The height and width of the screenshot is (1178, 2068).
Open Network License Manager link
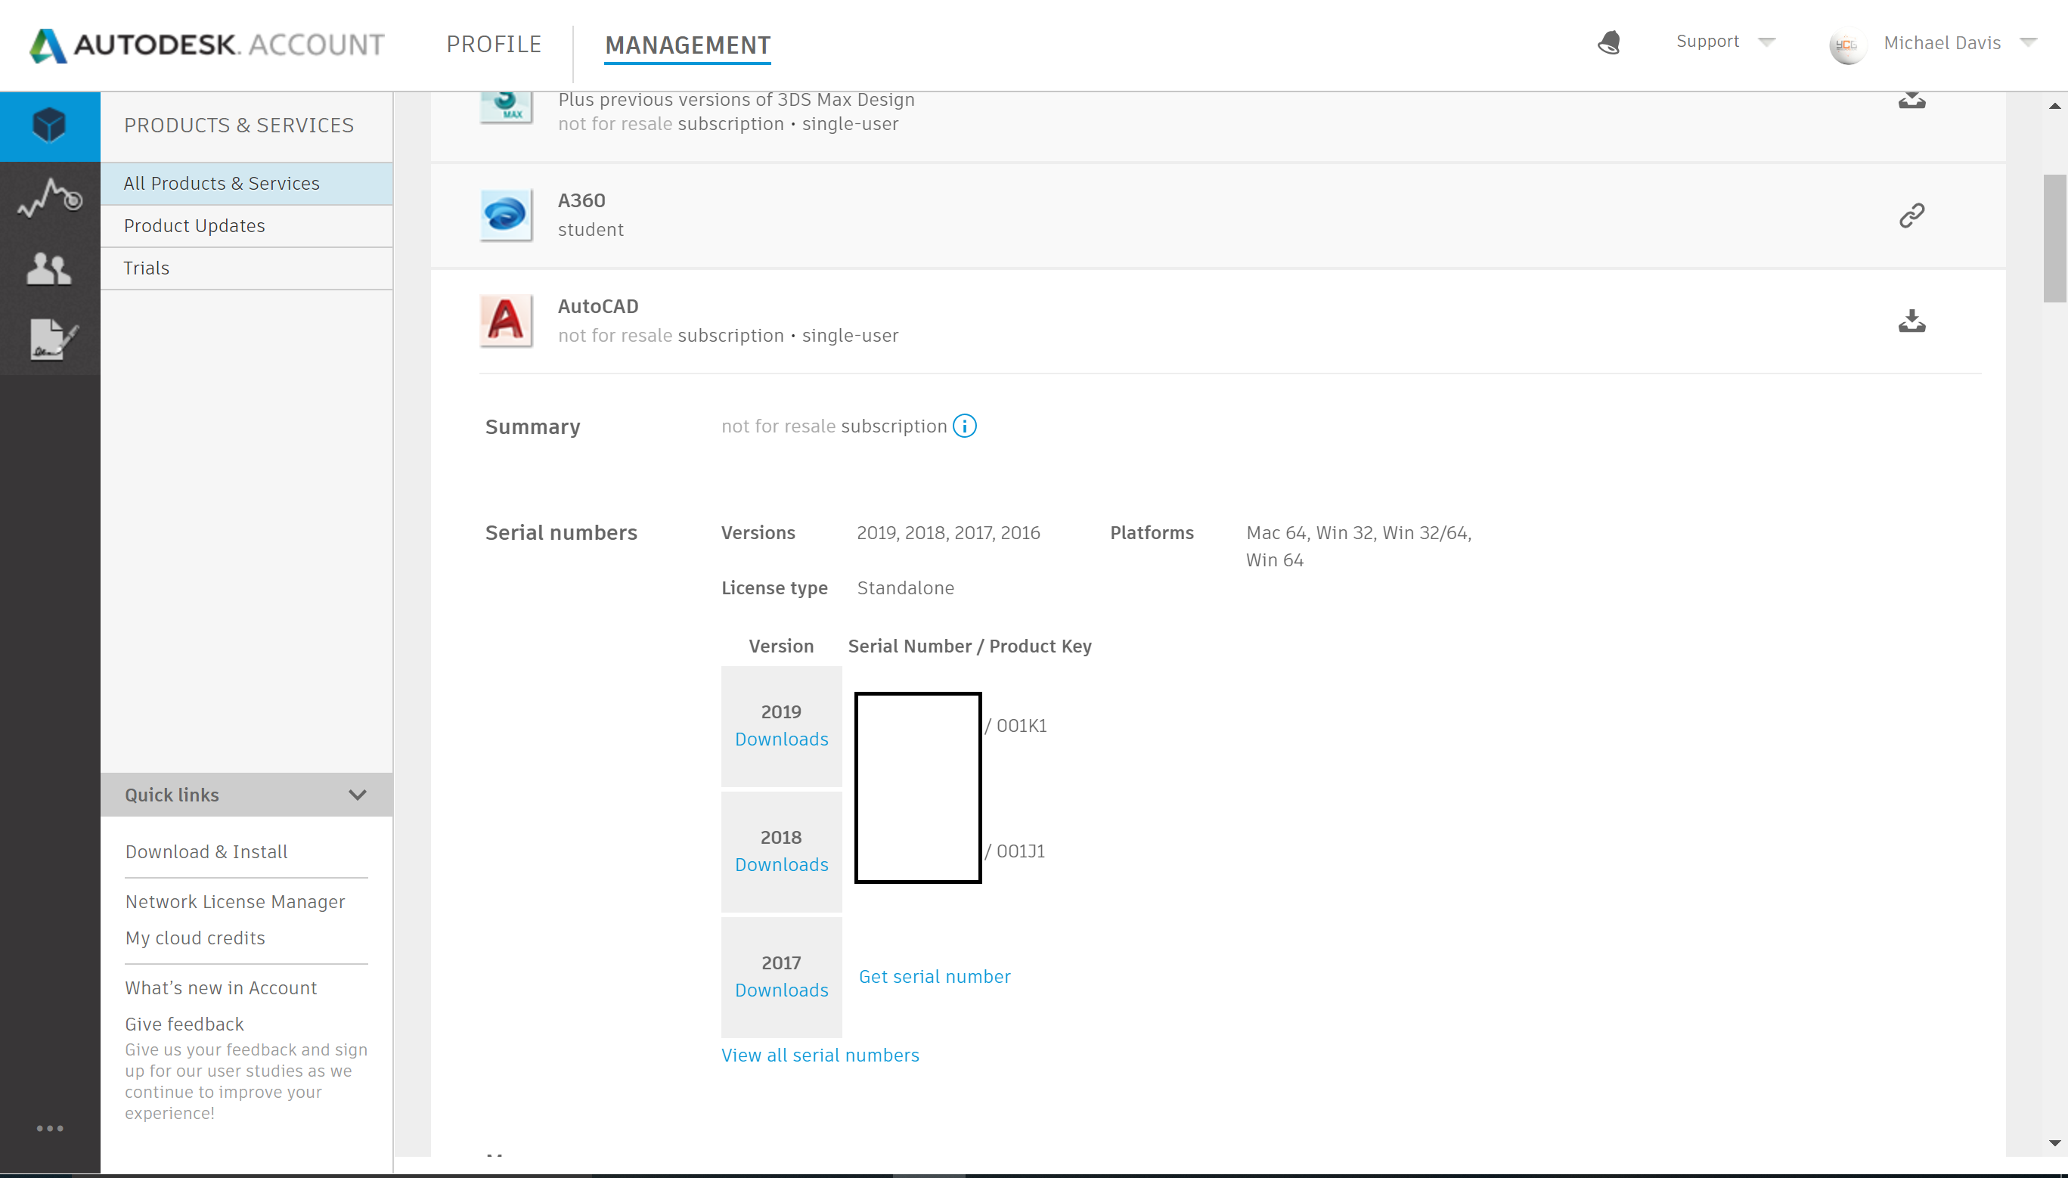[234, 901]
